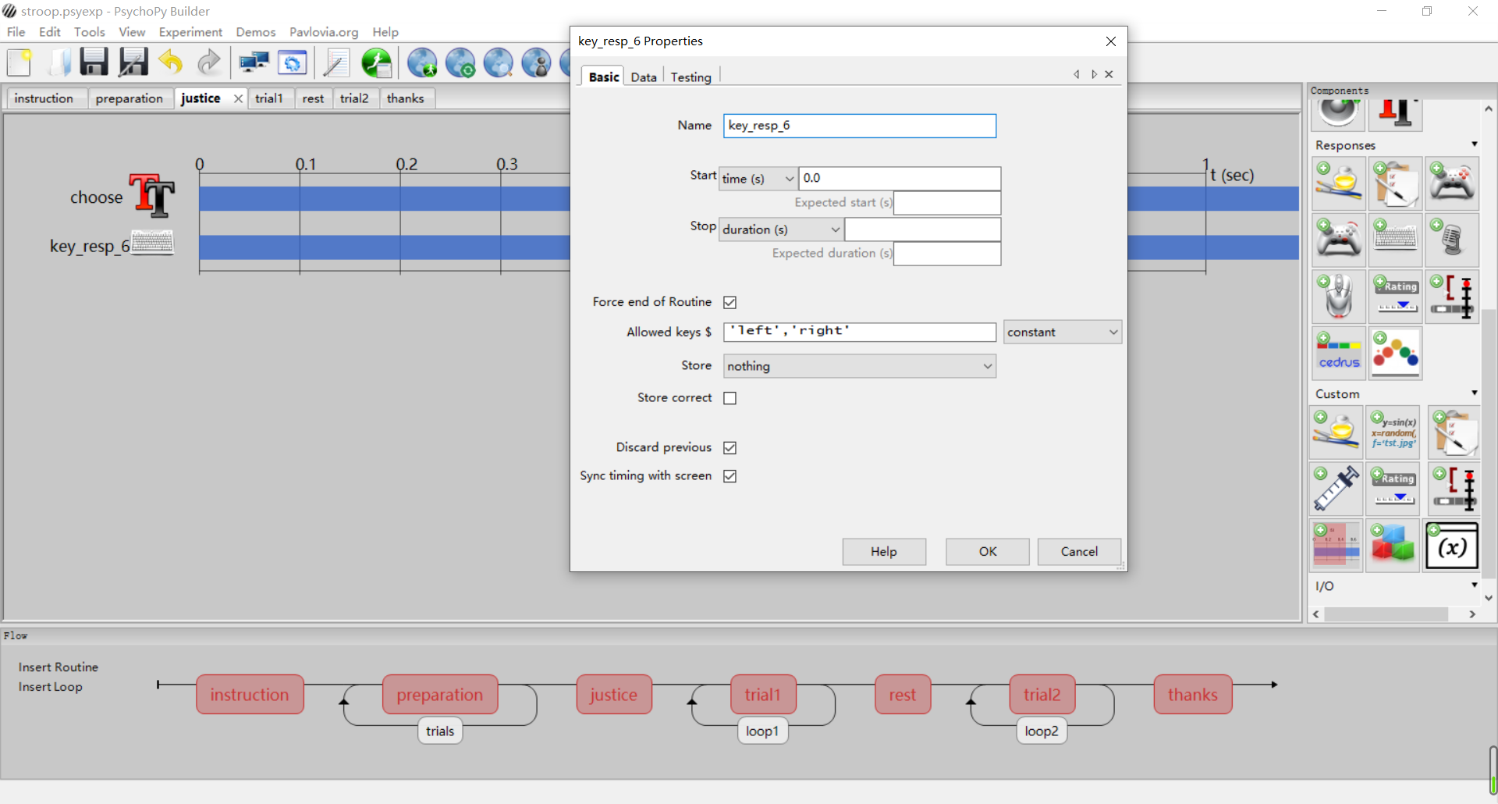This screenshot has width=1498, height=804.
Task: Switch to the trial1 routine tab
Action: tap(269, 98)
